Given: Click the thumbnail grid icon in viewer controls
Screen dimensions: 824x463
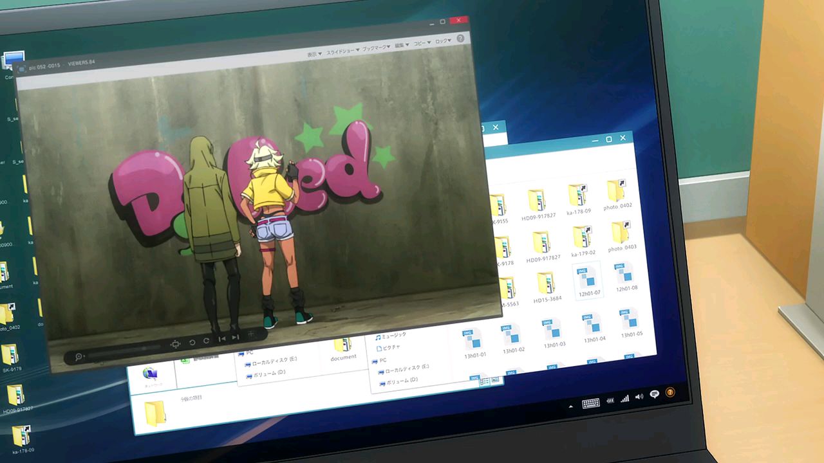Looking at the screenshot, I should click(x=252, y=335).
